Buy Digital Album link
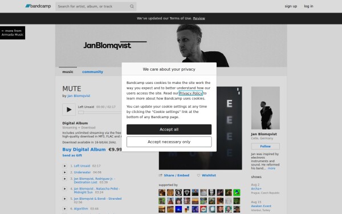342x214 pixels. tap(84, 150)
